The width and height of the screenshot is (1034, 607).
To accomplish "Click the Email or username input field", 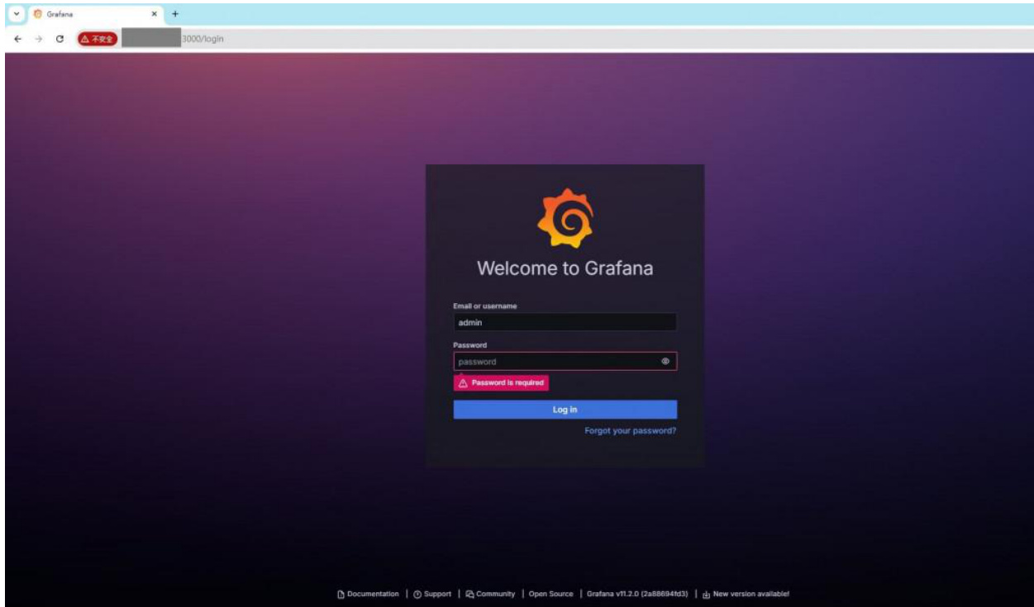I will pos(565,323).
